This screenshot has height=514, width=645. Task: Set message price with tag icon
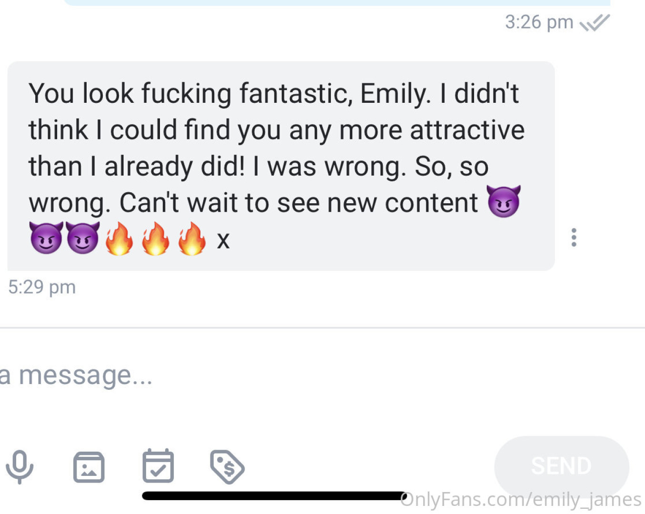tap(227, 466)
